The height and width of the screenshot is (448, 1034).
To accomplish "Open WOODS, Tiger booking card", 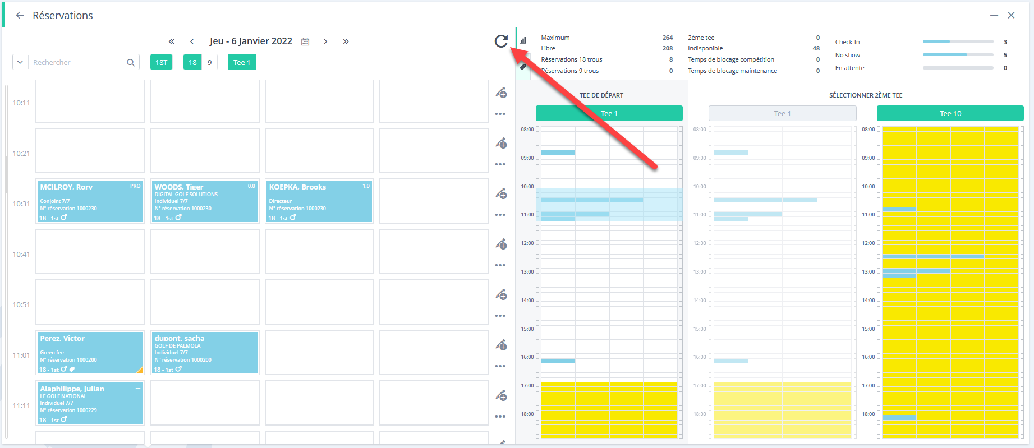I will (x=204, y=201).
